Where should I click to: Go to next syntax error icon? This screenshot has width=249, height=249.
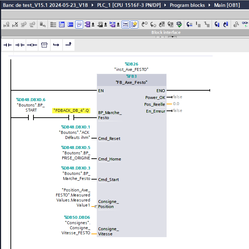tap(145, 24)
